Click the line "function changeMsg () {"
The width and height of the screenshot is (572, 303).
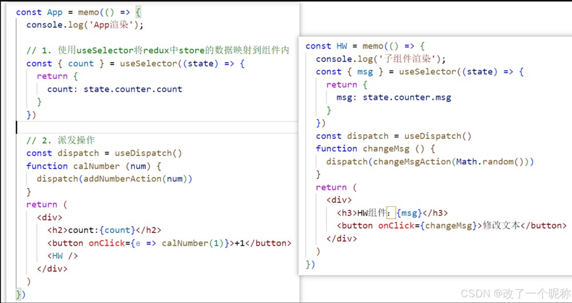click(x=375, y=149)
